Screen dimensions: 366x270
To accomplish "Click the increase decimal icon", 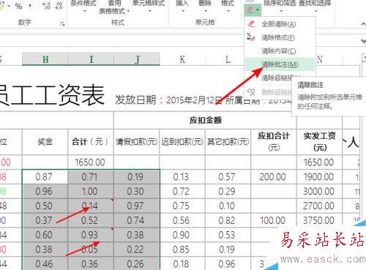I will tap(46, 6).
